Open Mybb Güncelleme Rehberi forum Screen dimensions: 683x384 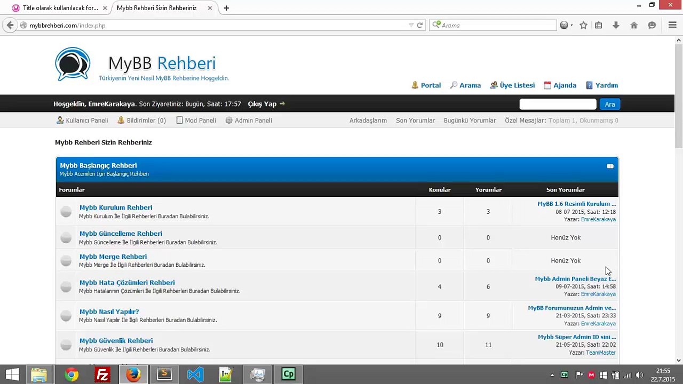121,234
